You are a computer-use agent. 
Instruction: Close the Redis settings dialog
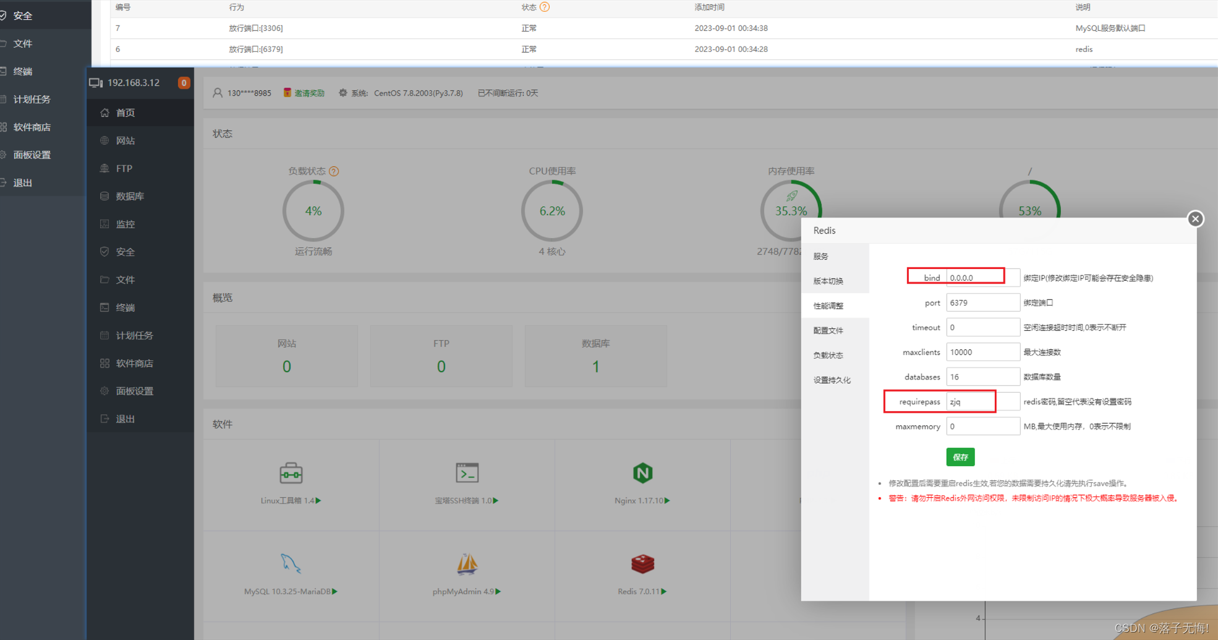coord(1195,219)
